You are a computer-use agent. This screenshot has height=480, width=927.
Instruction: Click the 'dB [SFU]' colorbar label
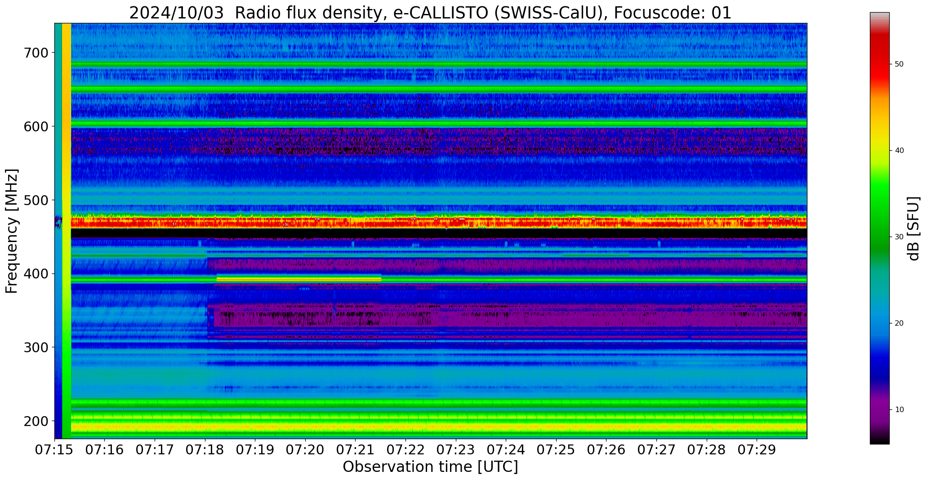click(914, 229)
